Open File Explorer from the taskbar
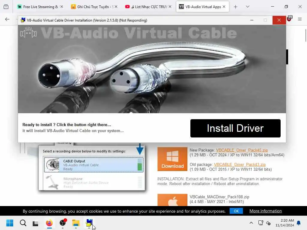Screen dimensions: 307x230 [76, 223]
